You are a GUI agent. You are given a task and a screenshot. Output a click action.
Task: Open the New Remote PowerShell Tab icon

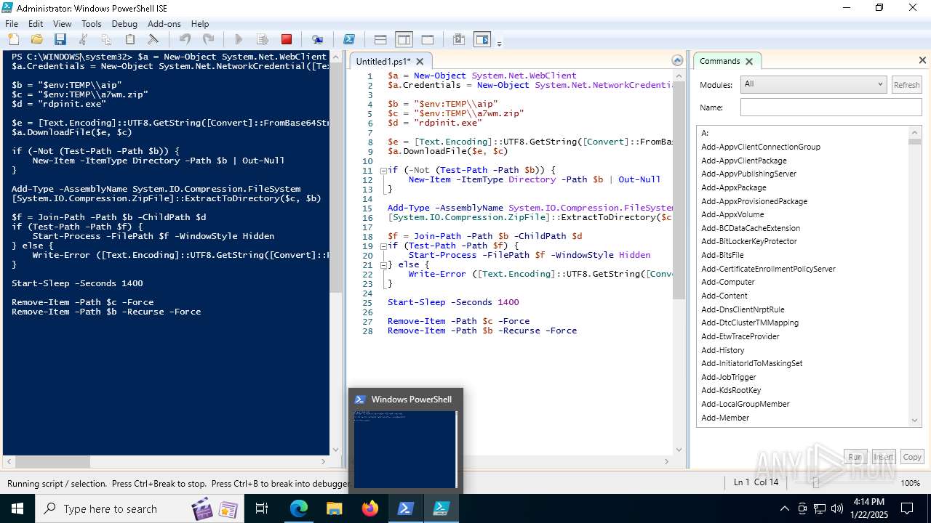pos(317,39)
